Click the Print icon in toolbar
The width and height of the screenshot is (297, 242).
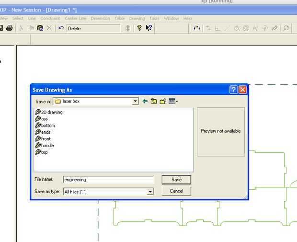(9, 28)
